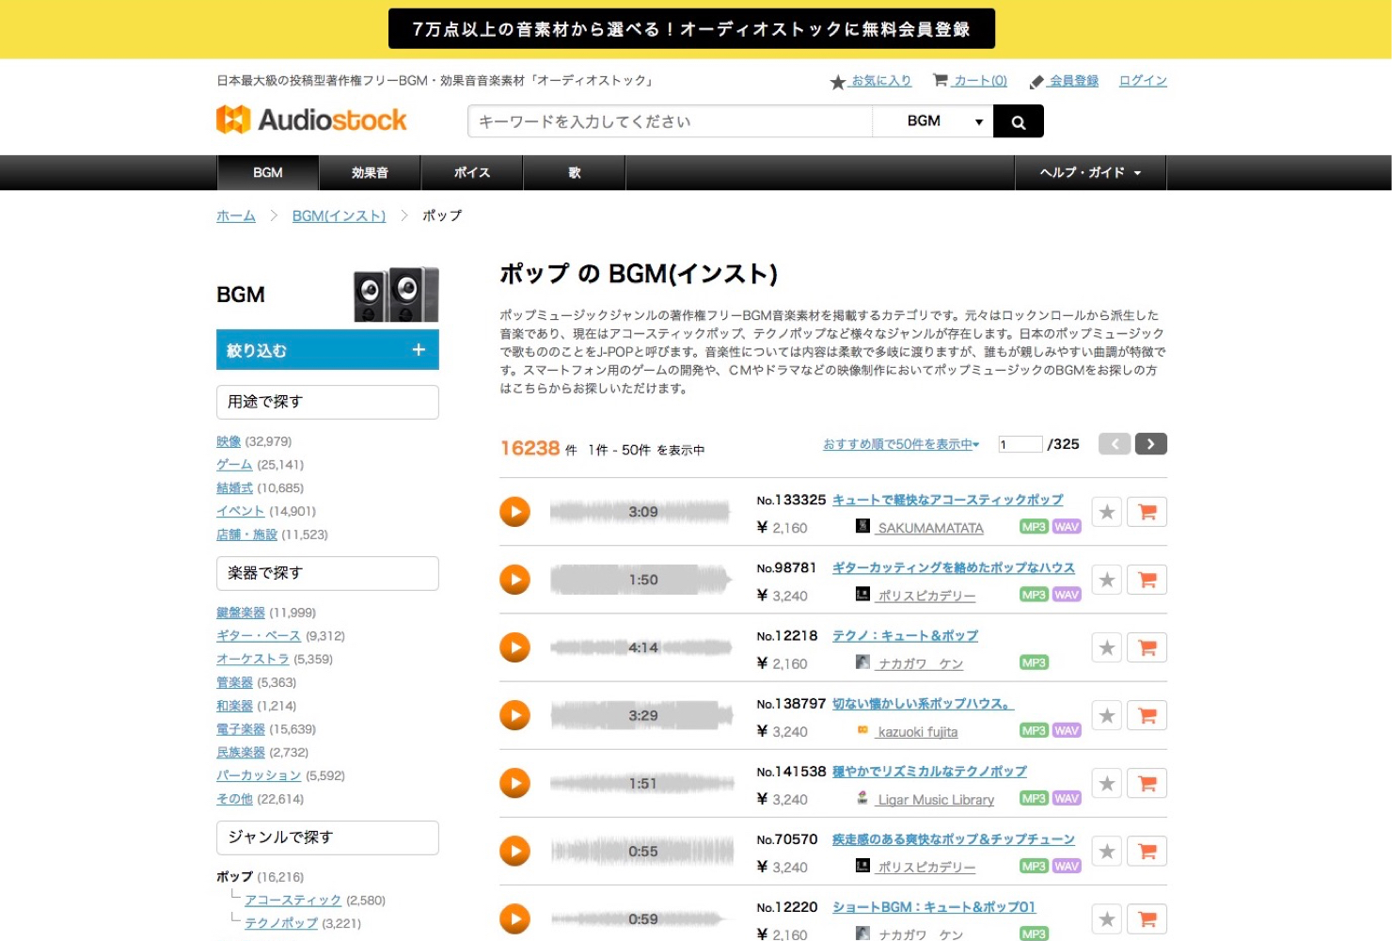Add track No.98781 to cart

click(x=1147, y=580)
